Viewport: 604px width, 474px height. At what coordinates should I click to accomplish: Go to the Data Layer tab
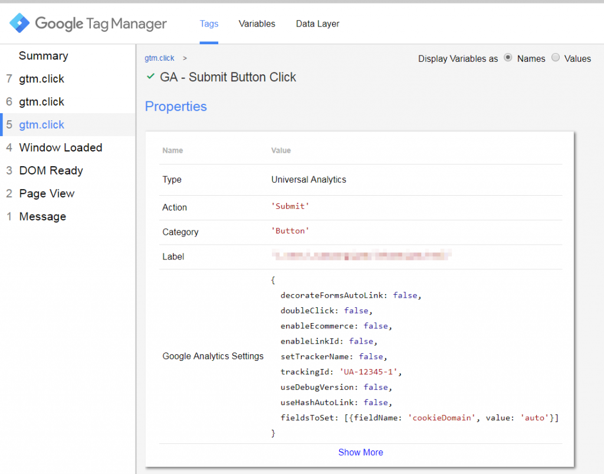(x=317, y=24)
